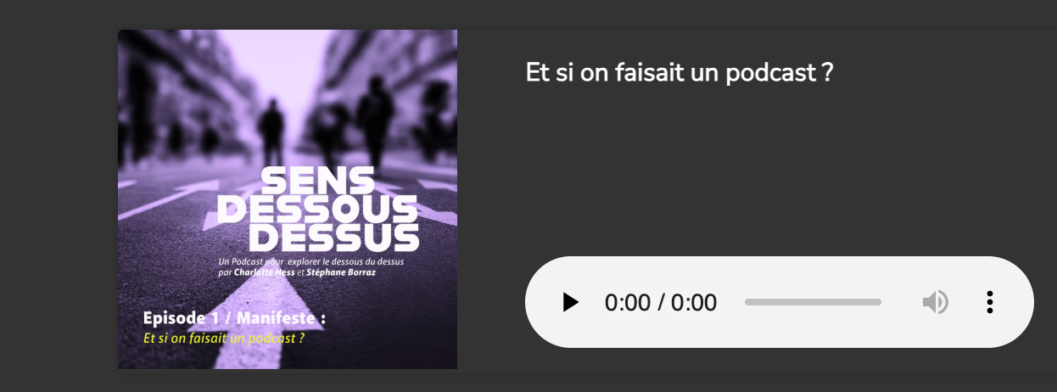Viewport: 1057px width, 392px height.
Task: Click the "Stéphane Borraz" name on cover
Action: click(342, 273)
